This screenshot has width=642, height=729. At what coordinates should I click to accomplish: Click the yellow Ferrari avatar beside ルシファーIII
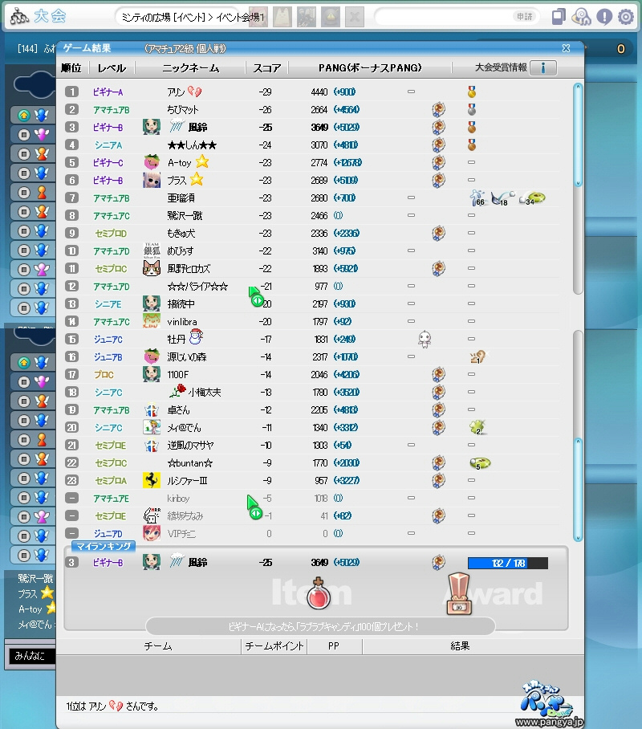151,479
